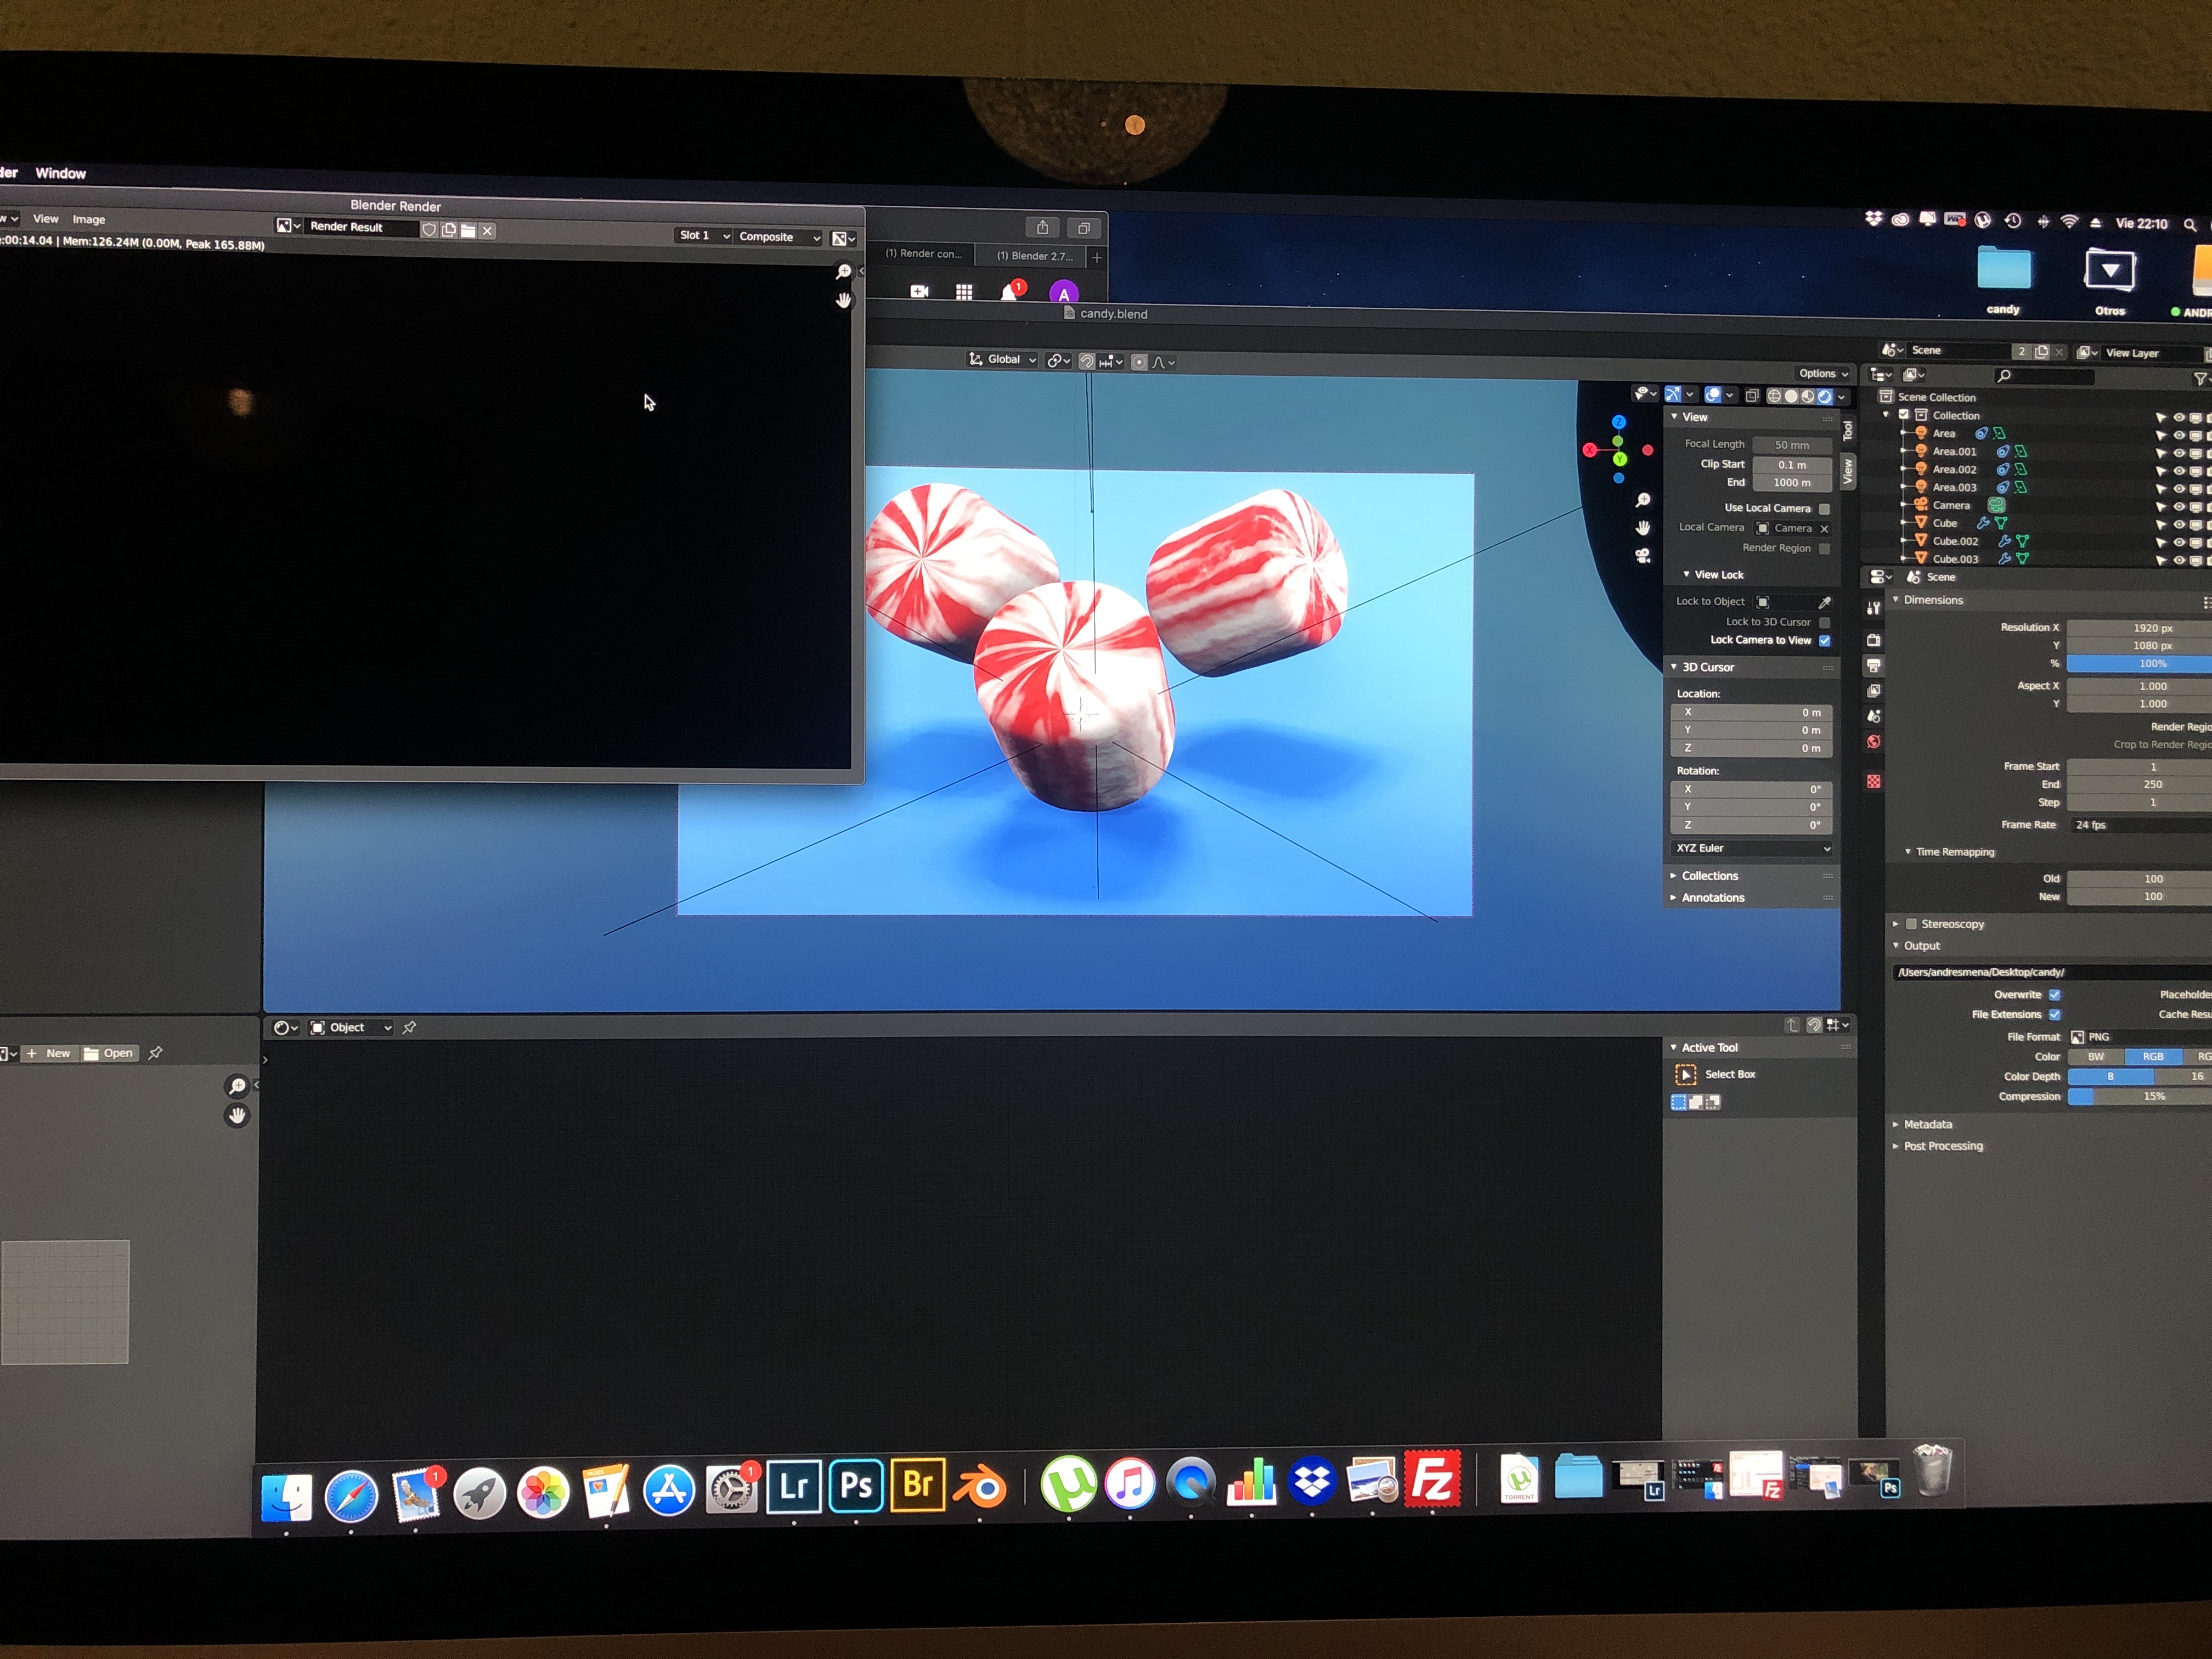
Task: Expand the Collections panel
Action: click(1752, 876)
